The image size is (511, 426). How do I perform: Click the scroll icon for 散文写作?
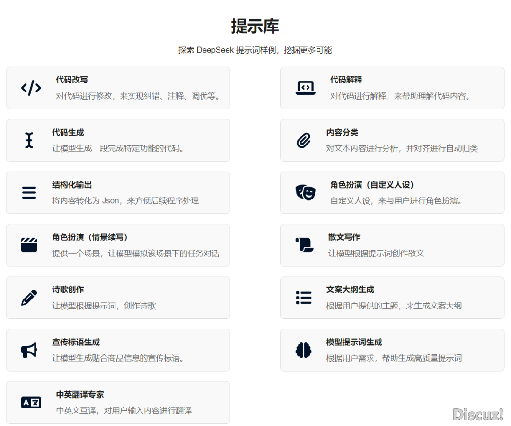[304, 245]
